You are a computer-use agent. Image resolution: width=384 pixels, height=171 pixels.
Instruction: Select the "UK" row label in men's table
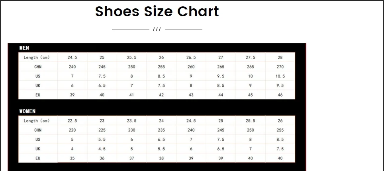[x=38, y=85]
